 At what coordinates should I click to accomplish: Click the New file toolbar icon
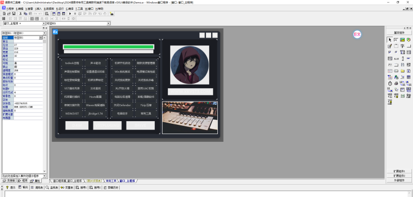pyautogui.click(x=4, y=14)
